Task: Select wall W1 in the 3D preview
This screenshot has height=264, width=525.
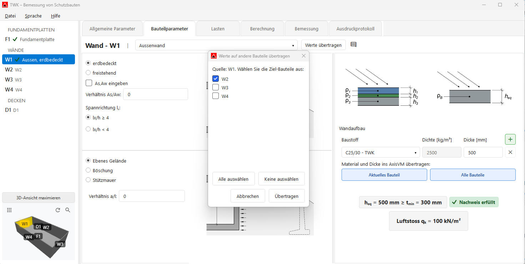Action: (25, 223)
